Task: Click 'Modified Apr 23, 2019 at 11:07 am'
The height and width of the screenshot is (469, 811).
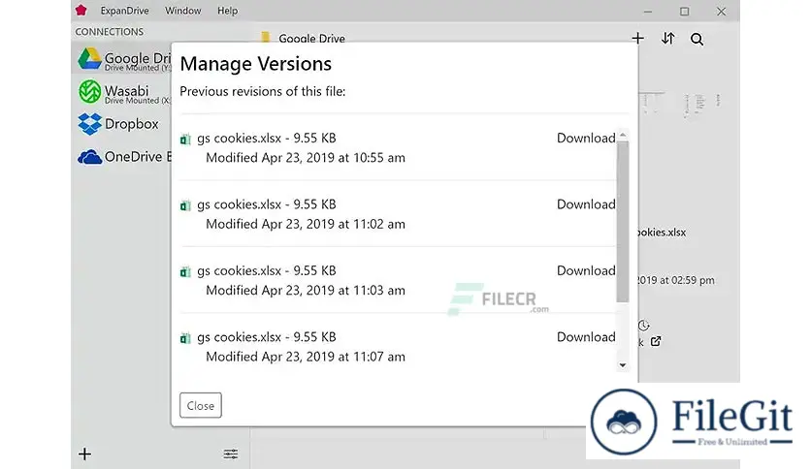Action: (x=306, y=357)
